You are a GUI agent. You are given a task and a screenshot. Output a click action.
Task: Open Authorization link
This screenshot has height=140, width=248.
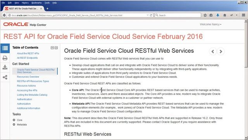pos(24,104)
